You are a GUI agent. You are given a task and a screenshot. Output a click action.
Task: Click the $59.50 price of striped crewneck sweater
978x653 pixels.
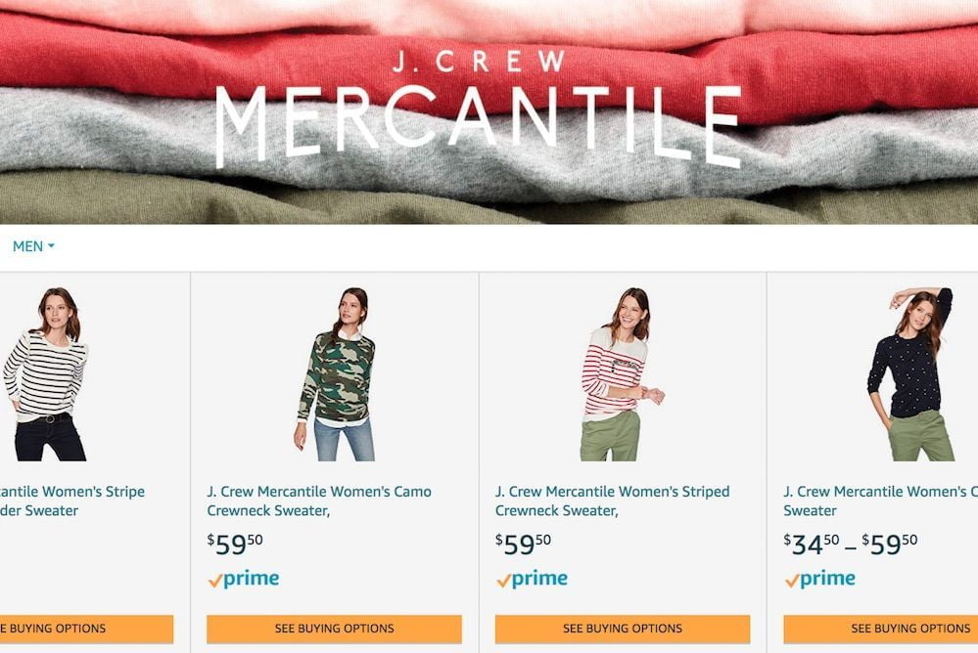pos(524,544)
